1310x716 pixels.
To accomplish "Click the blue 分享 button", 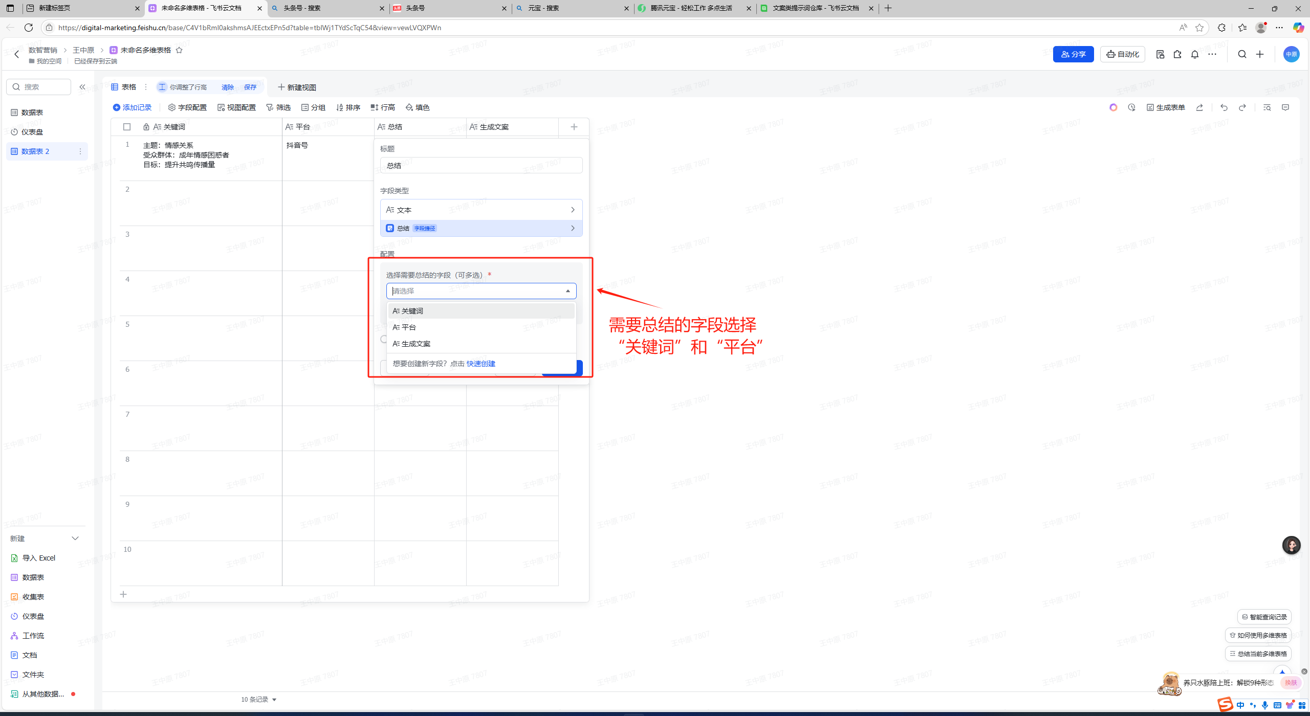I will coord(1073,54).
